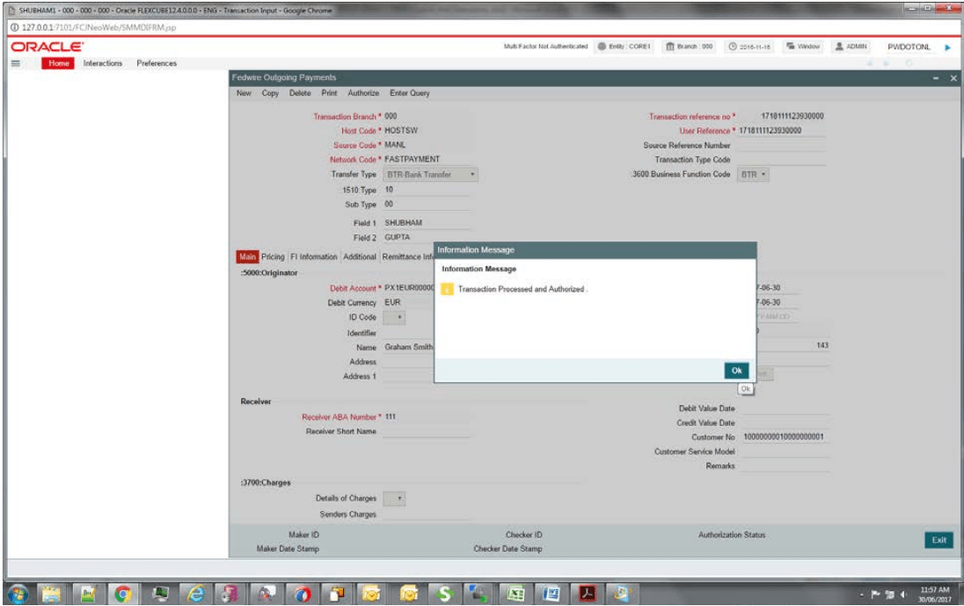Switch to the Pricing tab
964x606 pixels.
click(x=273, y=256)
